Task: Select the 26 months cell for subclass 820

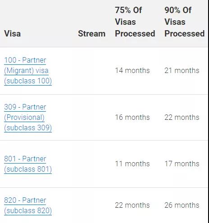Action: point(182,205)
